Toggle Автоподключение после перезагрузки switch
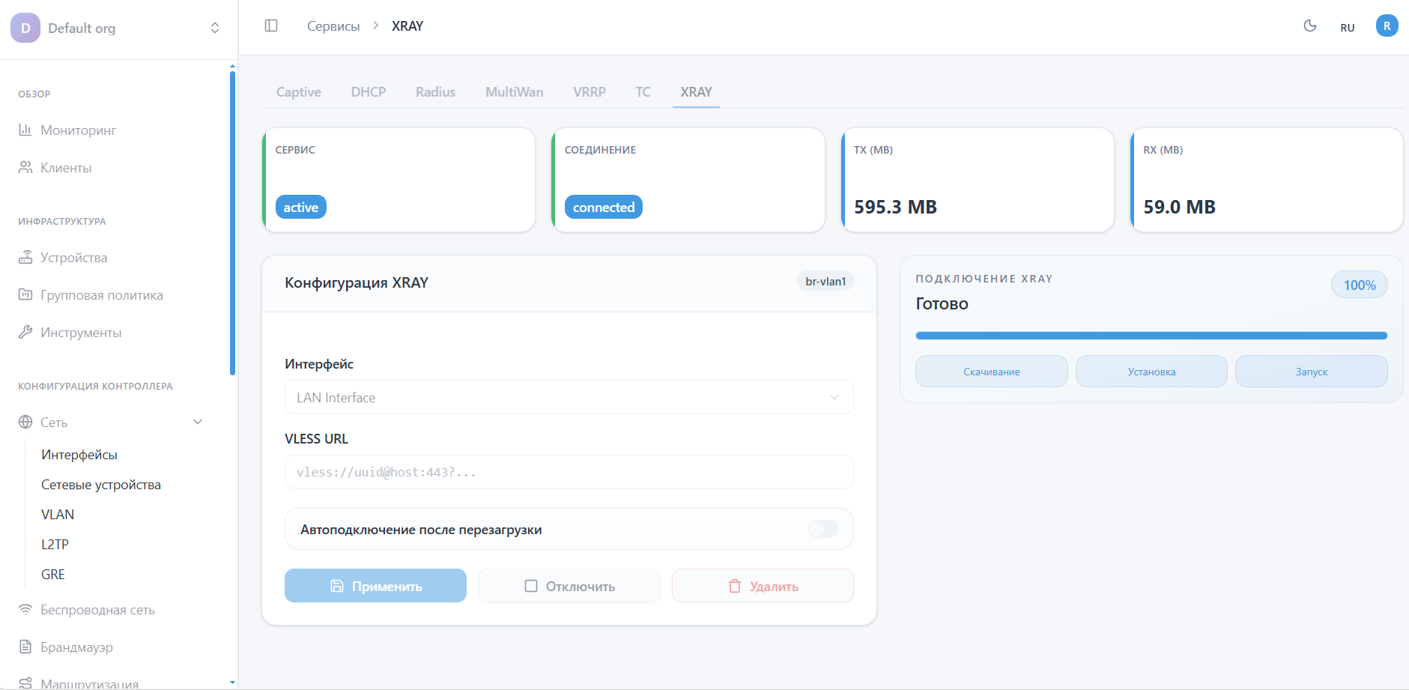The image size is (1409, 690). tap(822, 530)
